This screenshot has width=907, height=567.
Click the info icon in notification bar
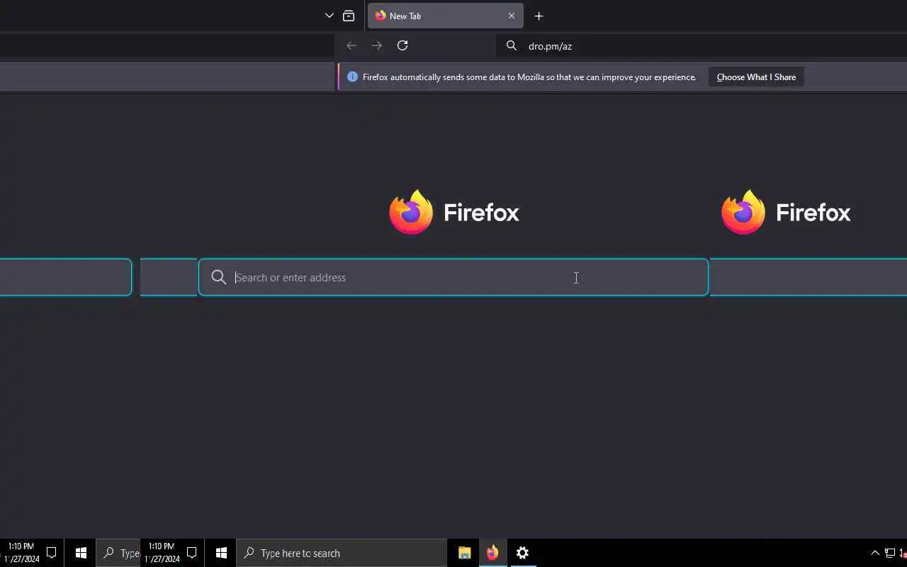click(352, 77)
